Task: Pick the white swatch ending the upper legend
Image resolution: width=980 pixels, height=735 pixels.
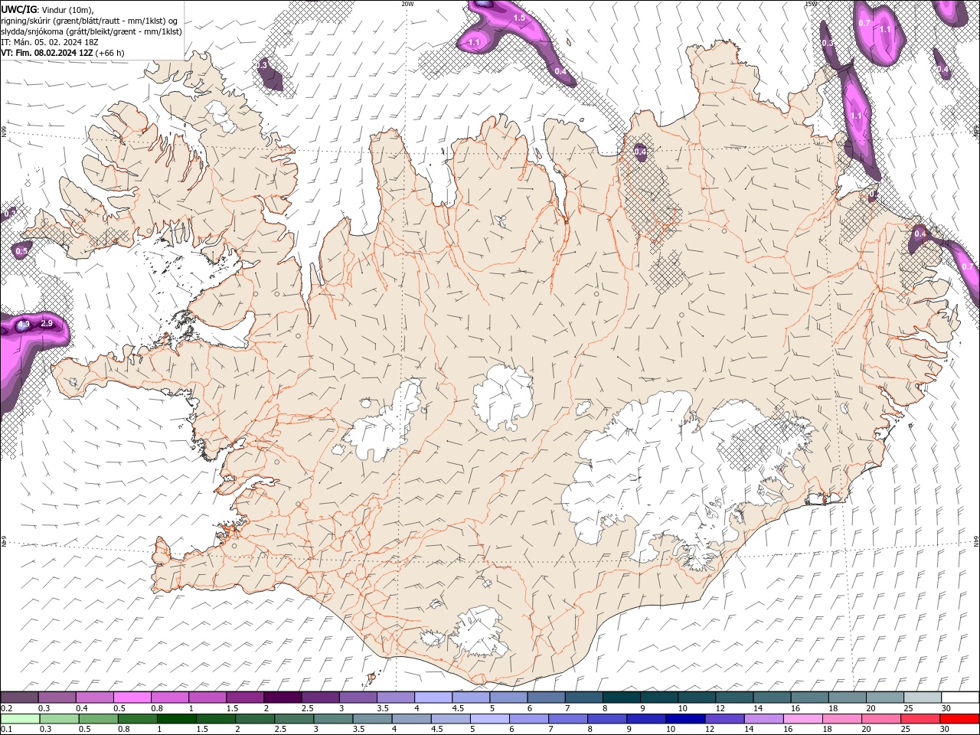Action: tap(960, 697)
